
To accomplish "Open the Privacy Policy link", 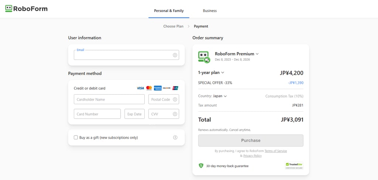I will click(x=252, y=156).
